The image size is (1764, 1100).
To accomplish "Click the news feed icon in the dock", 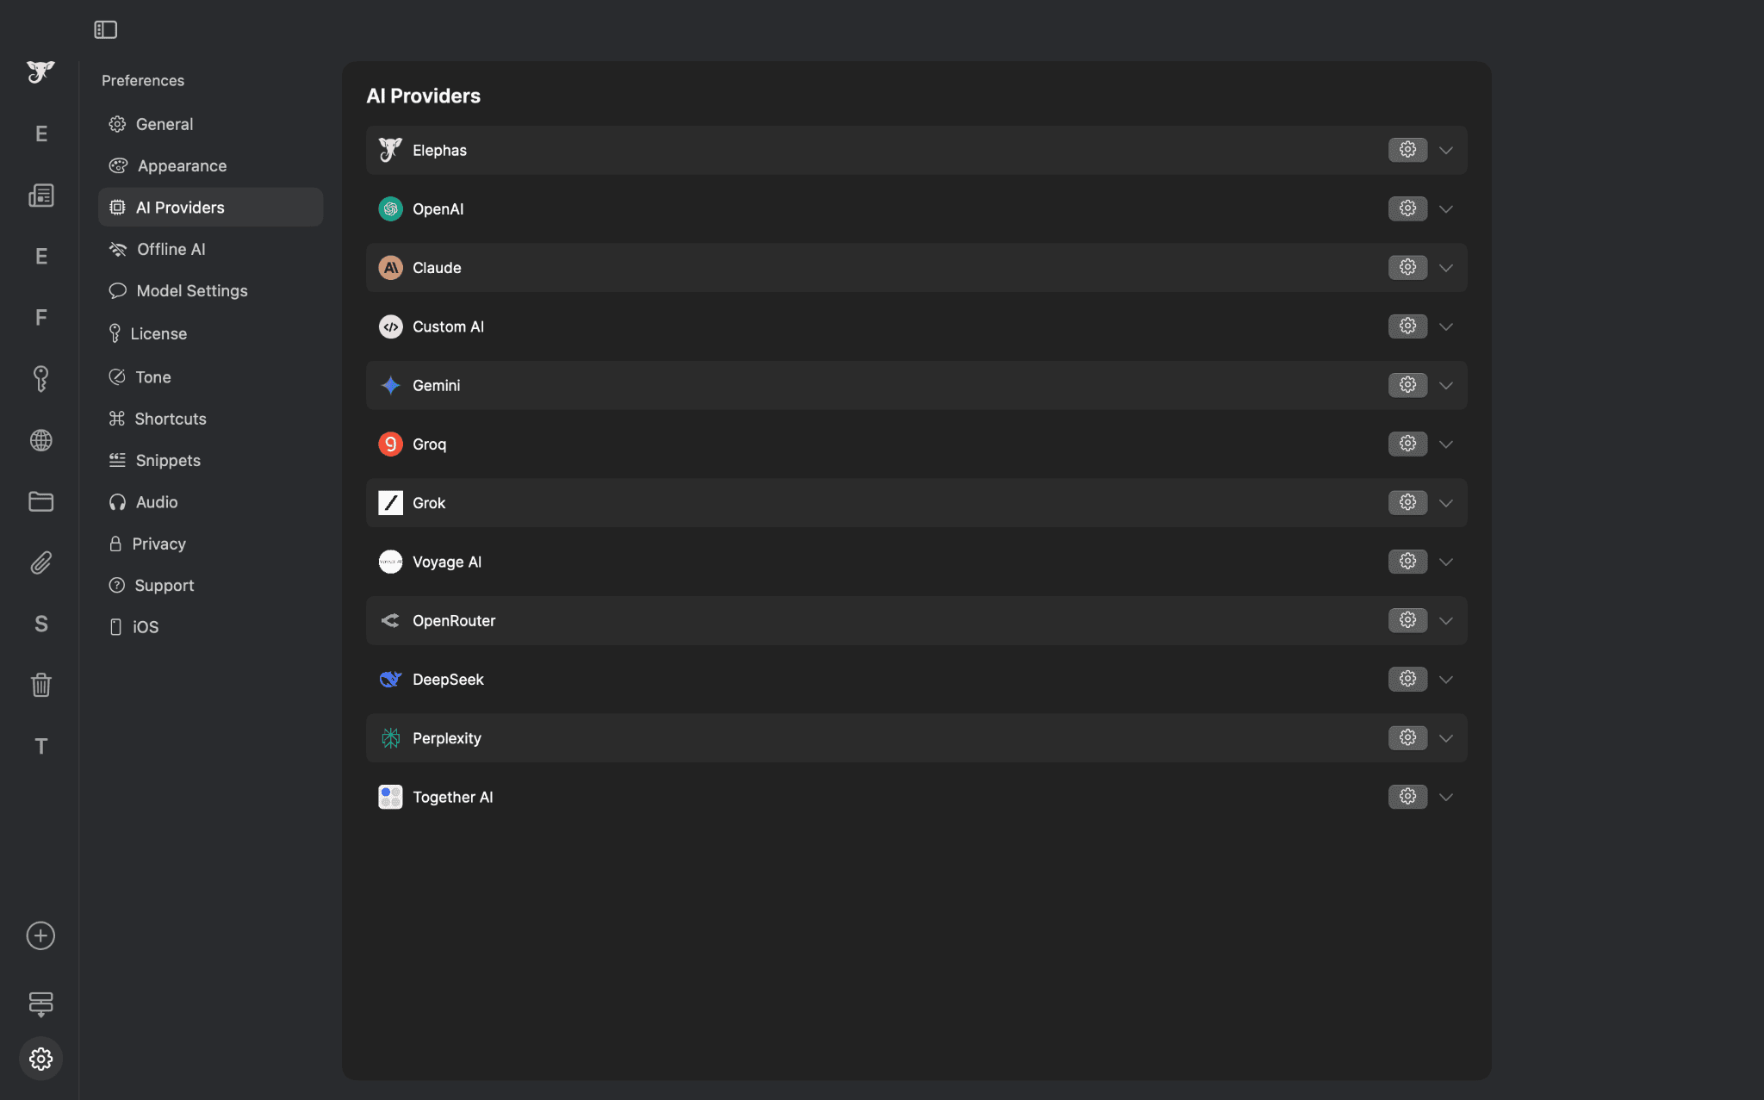I will pyautogui.click(x=40, y=196).
